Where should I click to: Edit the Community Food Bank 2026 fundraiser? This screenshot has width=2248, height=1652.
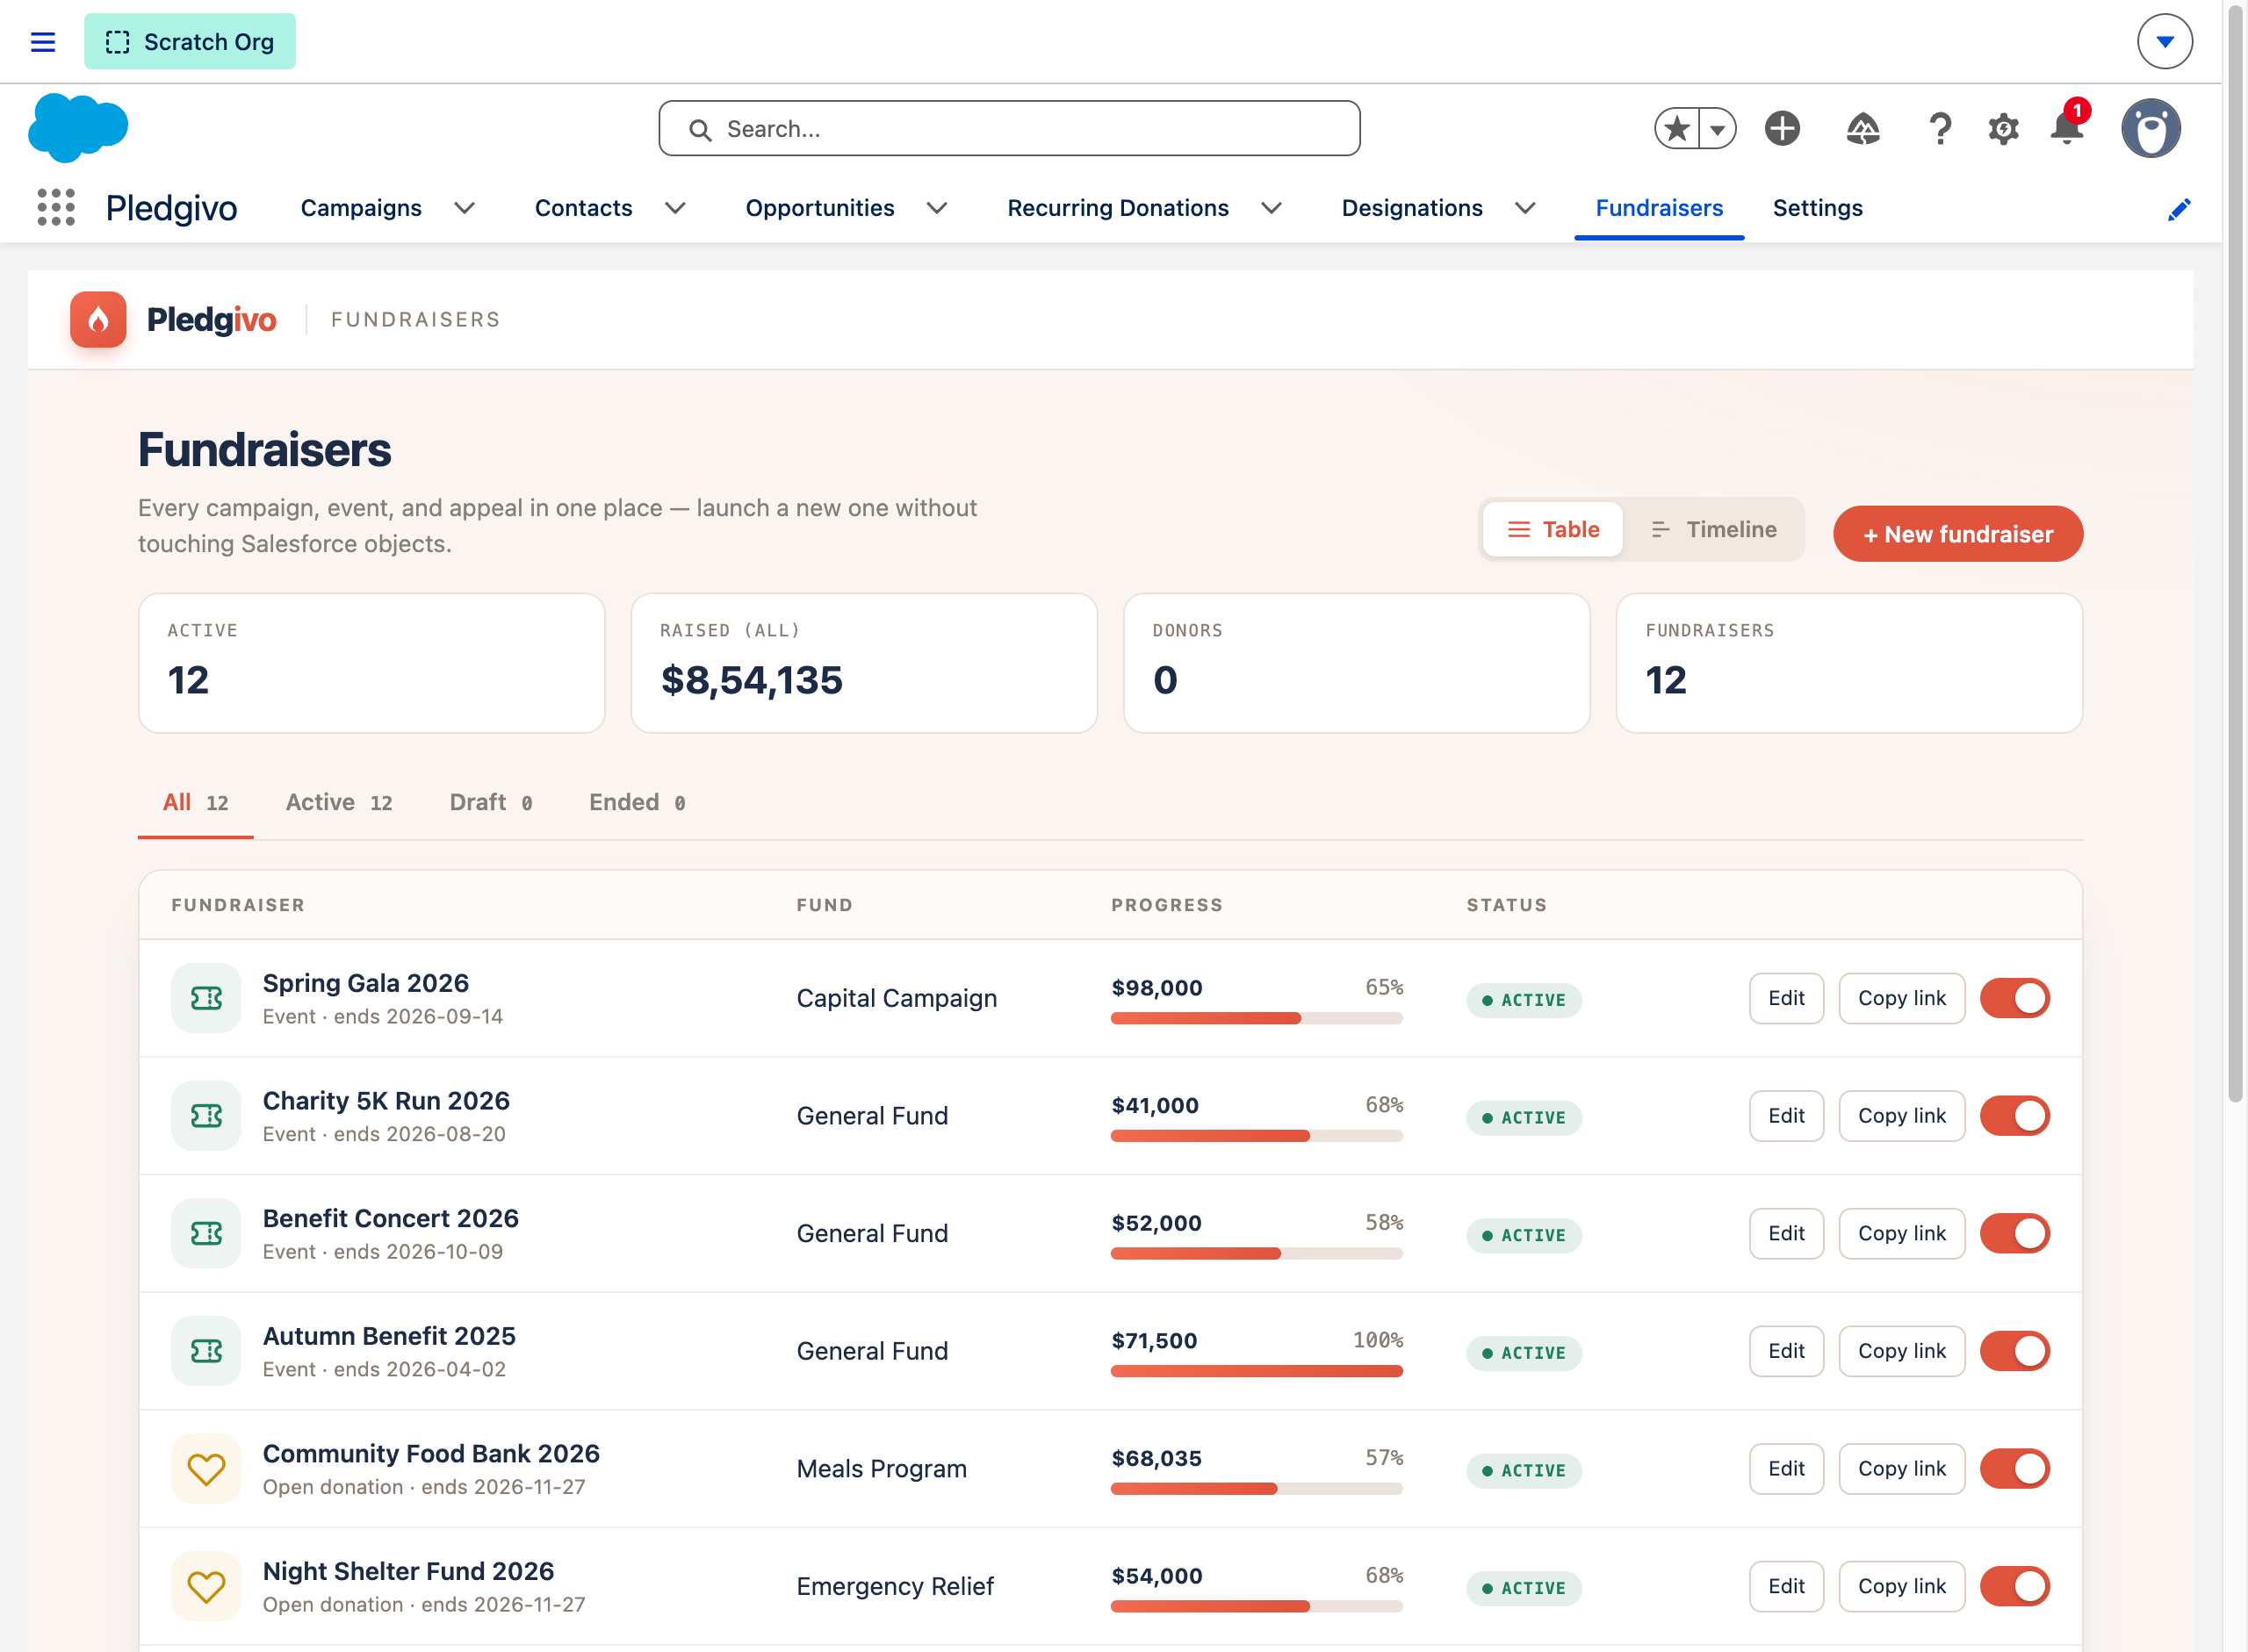tap(1786, 1469)
